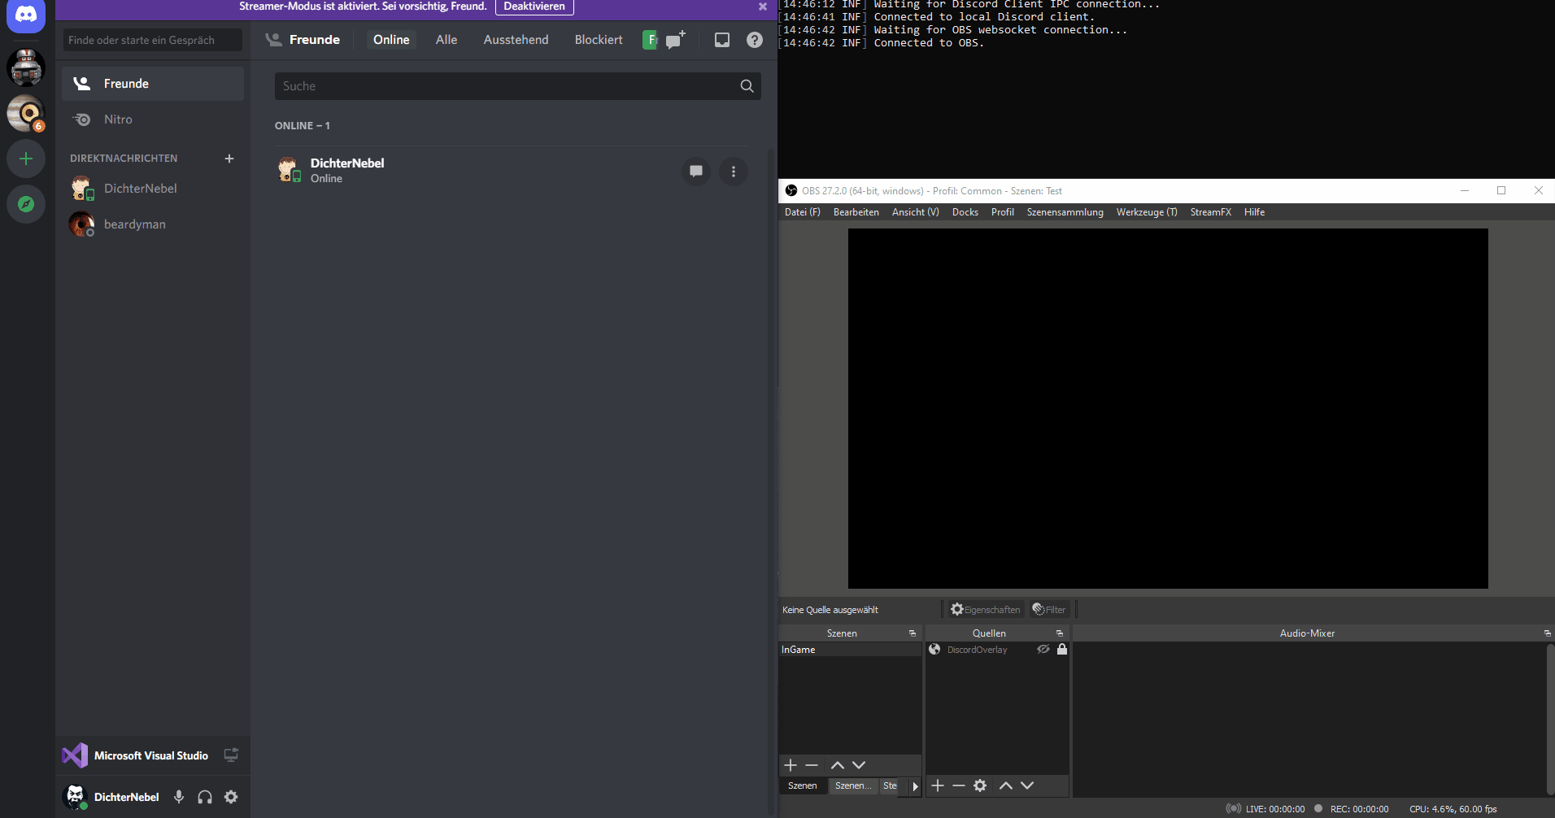This screenshot has width=1555, height=818.
Task: Add a server with the green plus icon
Action: [x=26, y=159]
